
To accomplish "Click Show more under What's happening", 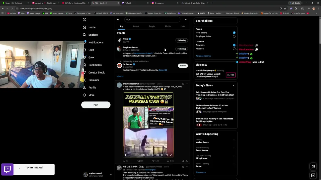I will pos(201,172).
